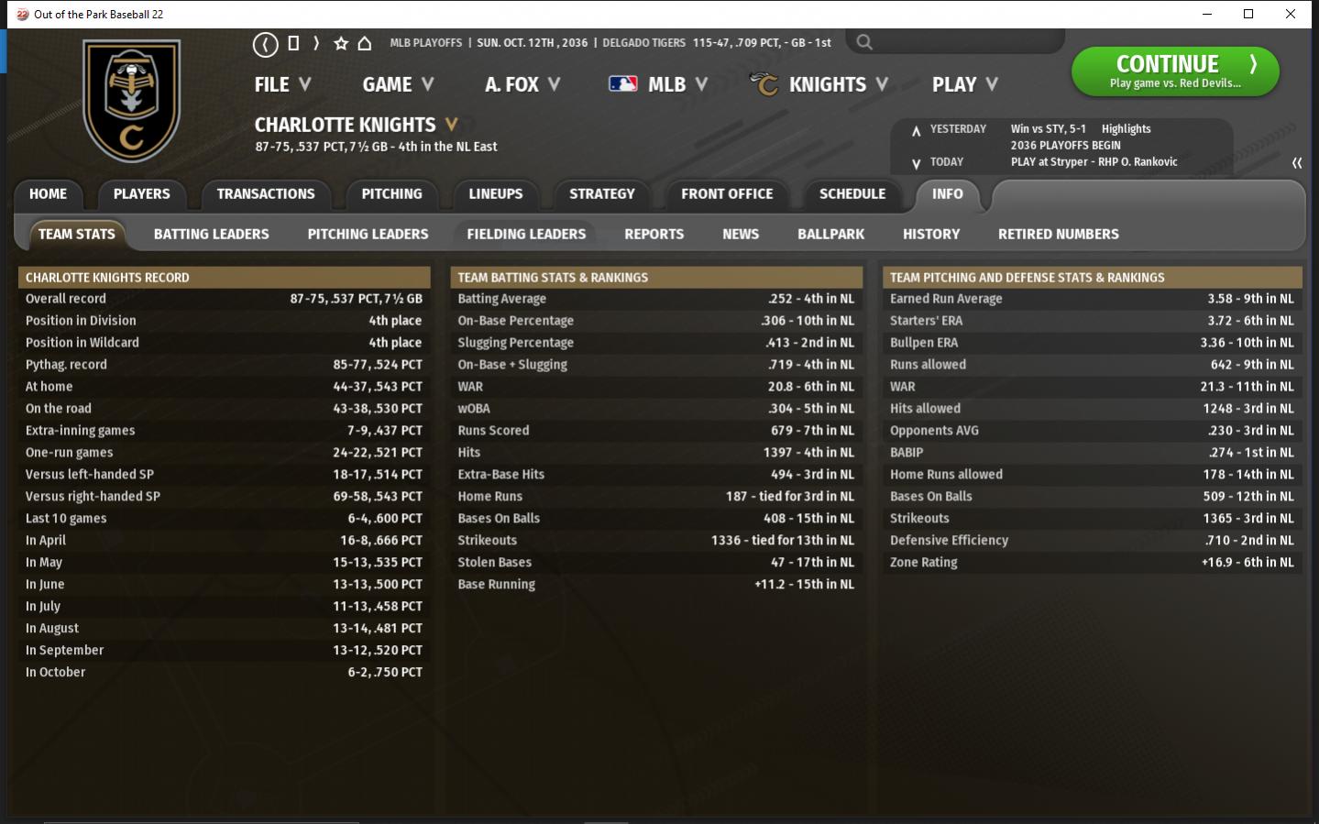Click the up arrow next to Yesterday
This screenshot has width=1319, height=824.
pyautogui.click(x=916, y=130)
